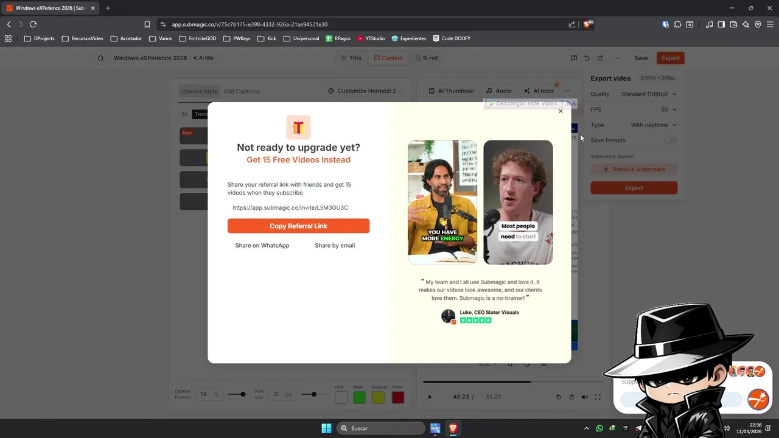Open the three-dot menu beside AI tools
Viewport: 779px width, 438px height.
[567, 91]
